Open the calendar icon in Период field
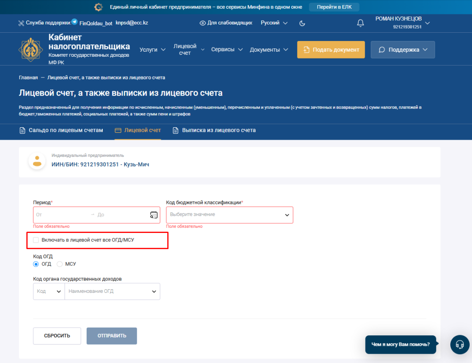Viewport: 472px width, 363px height. point(154,214)
